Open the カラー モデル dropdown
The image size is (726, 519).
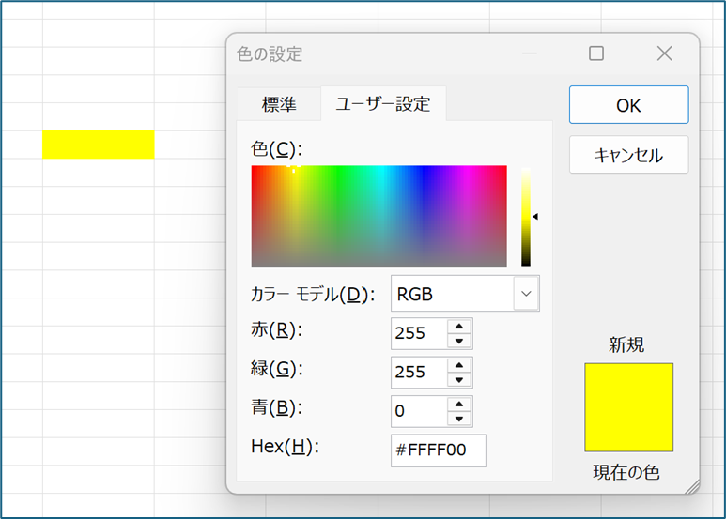coord(526,294)
